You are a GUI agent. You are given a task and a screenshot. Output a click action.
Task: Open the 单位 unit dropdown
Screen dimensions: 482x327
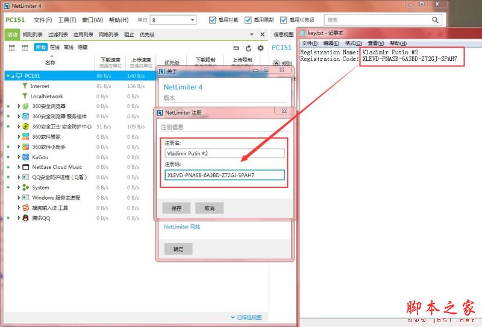(x=173, y=20)
